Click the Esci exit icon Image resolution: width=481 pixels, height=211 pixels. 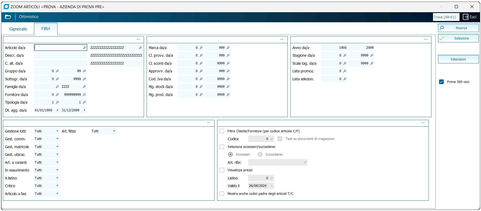[x=466, y=17]
